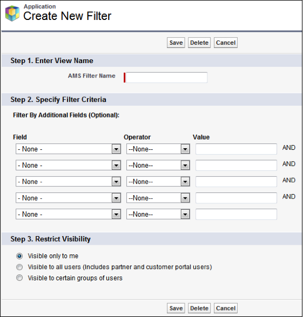Click the Application cube icon

coord(12,13)
